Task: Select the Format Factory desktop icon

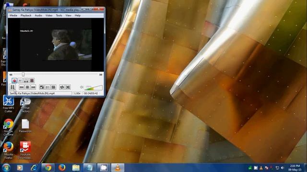Action: pyautogui.click(x=25, y=106)
